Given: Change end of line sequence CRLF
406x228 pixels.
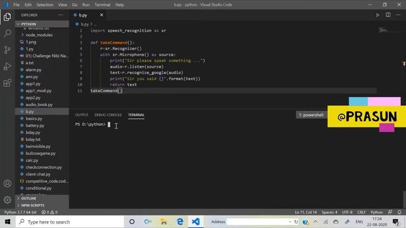Looking at the screenshot, I should tap(361, 212).
